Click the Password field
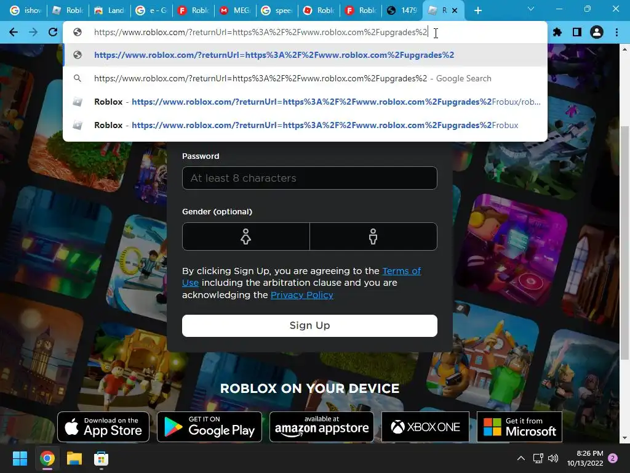The height and width of the screenshot is (473, 630). [309, 178]
